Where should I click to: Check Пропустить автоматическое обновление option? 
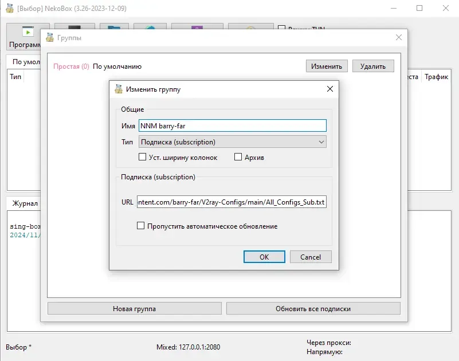pyautogui.click(x=141, y=226)
